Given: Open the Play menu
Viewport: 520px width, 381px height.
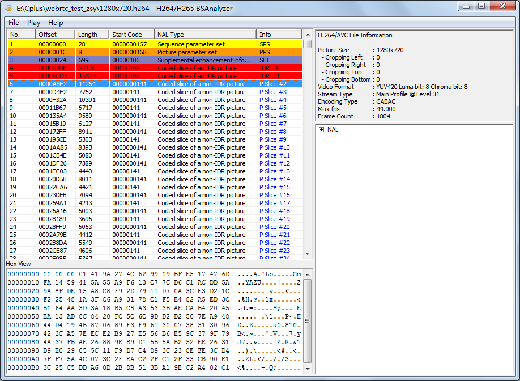Looking at the screenshot, I should click(33, 22).
